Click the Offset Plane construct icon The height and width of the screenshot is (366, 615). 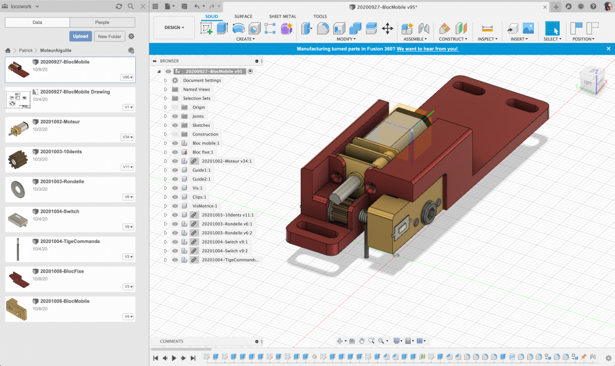(x=445, y=28)
